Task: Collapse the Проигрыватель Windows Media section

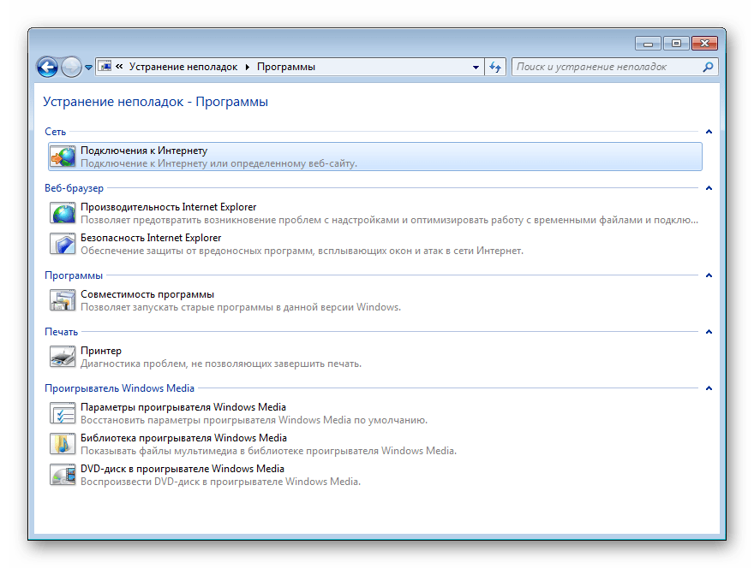Action: tap(709, 388)
